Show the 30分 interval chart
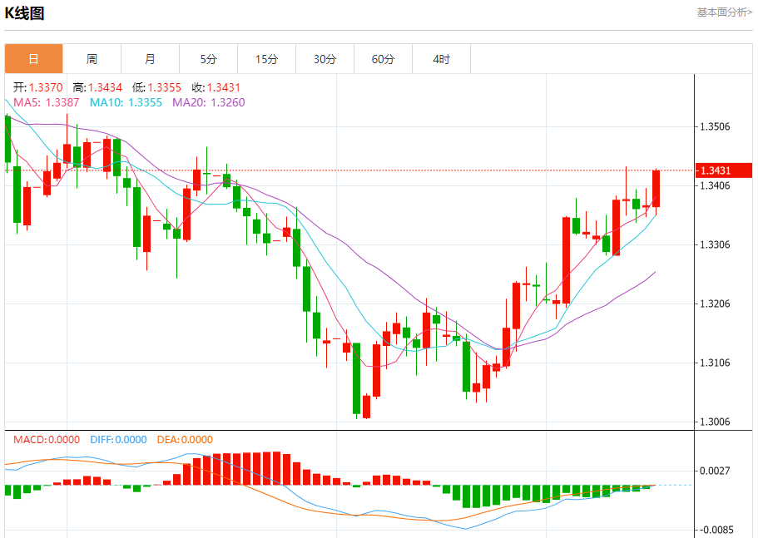Viewport: 758px width, 538px height. (x=325, y=59)
